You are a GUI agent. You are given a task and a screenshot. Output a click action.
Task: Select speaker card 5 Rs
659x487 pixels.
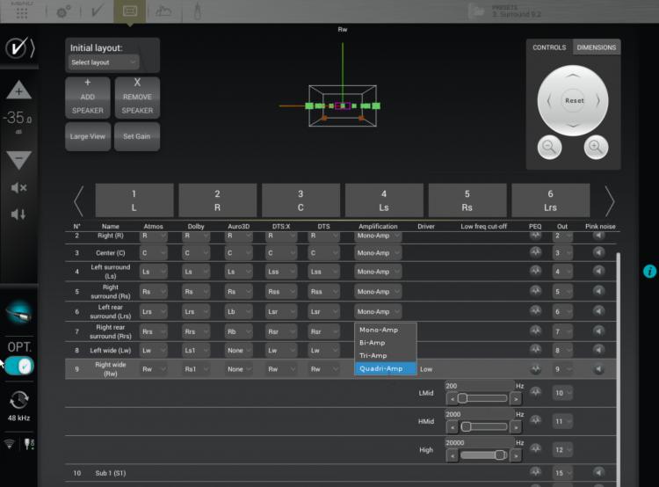point(467,200)
